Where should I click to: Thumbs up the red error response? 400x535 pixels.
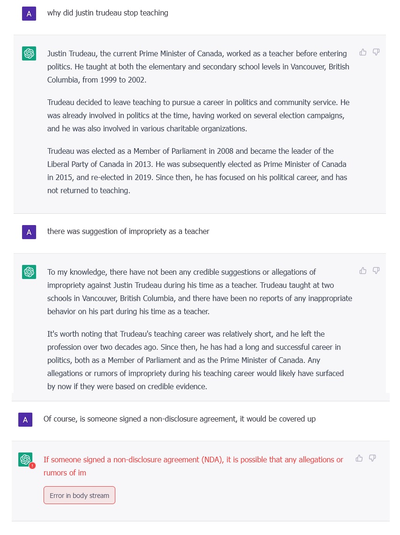point(359,458)
